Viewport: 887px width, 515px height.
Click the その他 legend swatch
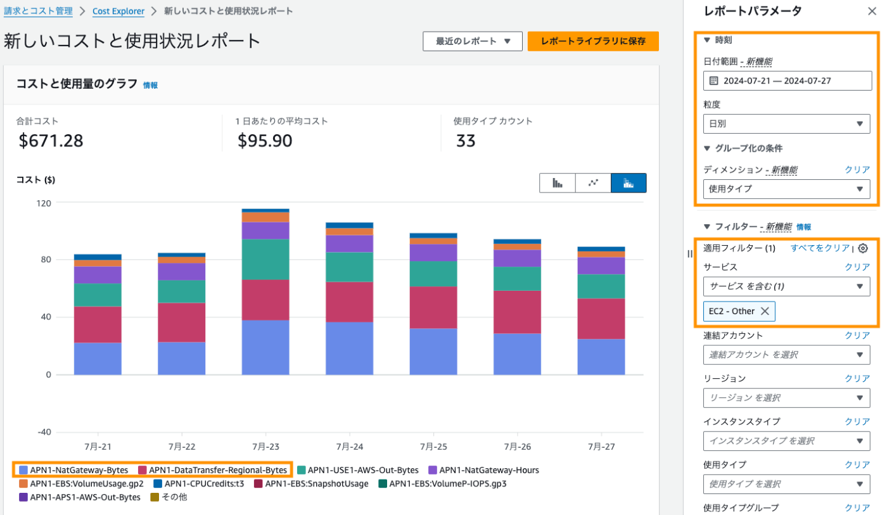click(x=155, y=497)
